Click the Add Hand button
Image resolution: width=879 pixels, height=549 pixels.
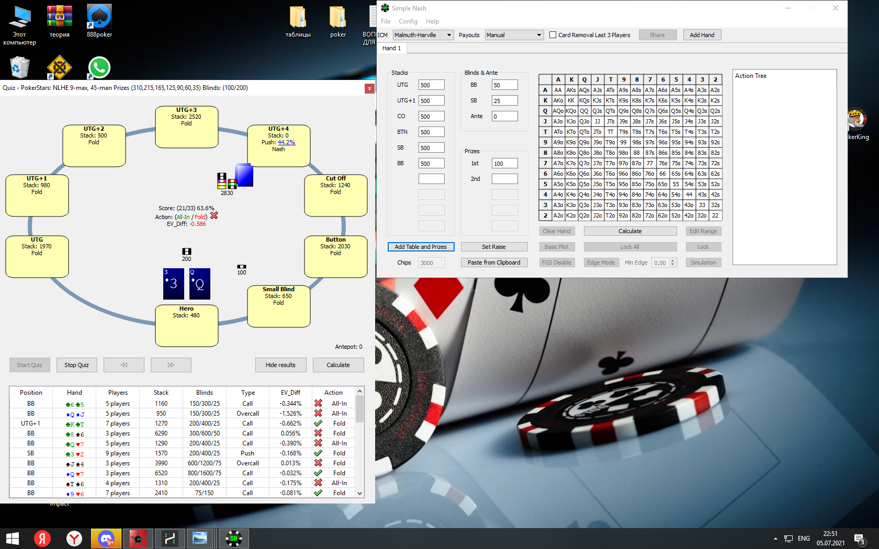pos(702,35)
